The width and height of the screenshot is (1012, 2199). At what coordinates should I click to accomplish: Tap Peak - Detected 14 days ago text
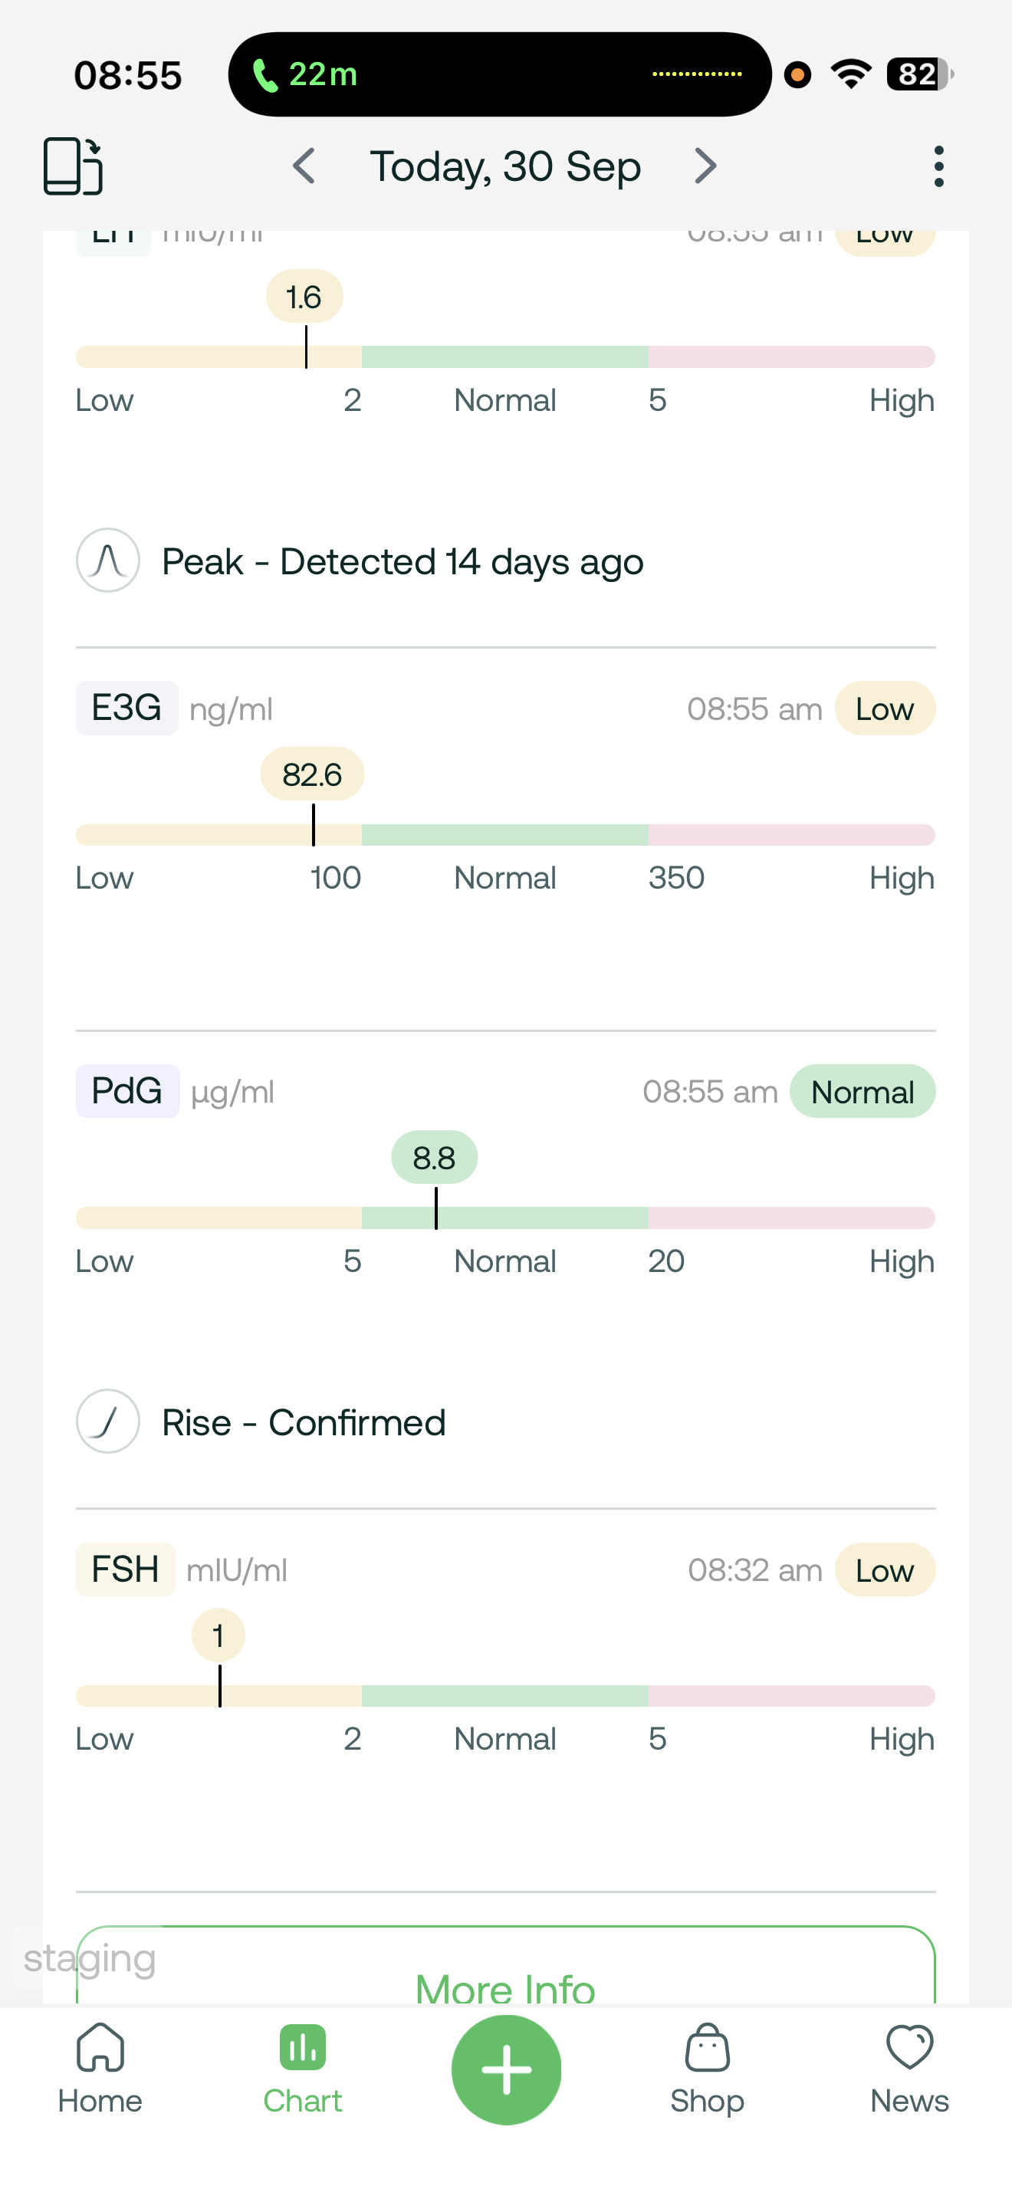[402, 562]
